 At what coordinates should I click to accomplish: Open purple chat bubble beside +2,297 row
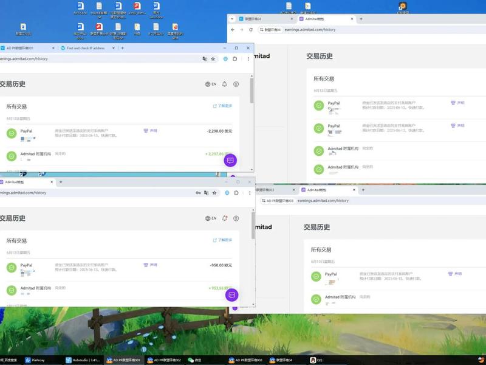point(230,160)
